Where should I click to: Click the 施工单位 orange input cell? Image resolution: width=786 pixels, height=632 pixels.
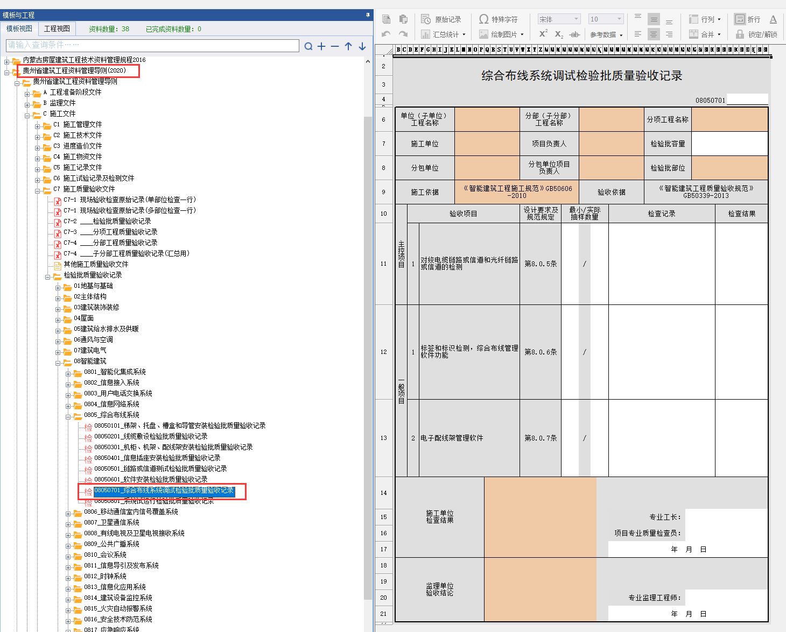[x=487, y=144]
